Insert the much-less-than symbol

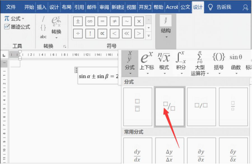point(127,33)
